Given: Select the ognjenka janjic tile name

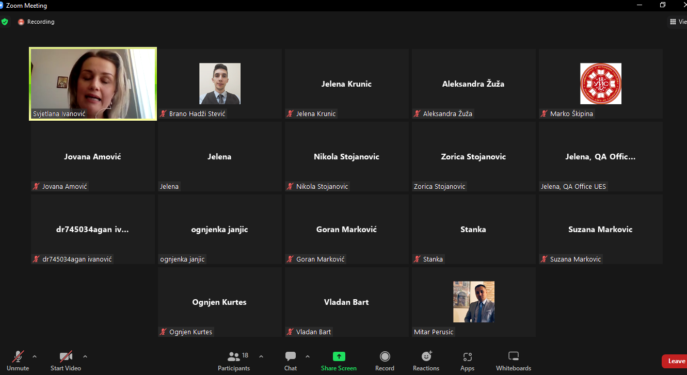Looking at the screenshot, I should [219, 230].
